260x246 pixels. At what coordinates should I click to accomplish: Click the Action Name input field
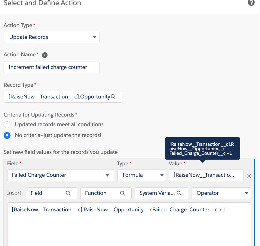pos(52,67)
